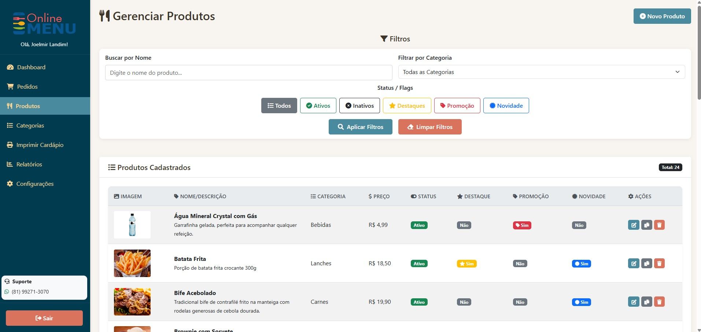701x332 pixels.
Task: Enable the Promoção flag filter
Action: click(457, 106)
